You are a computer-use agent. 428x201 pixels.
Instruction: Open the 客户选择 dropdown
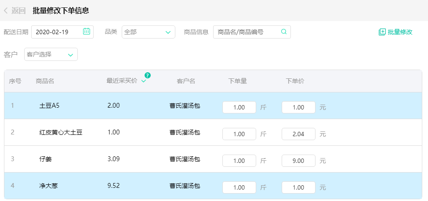51,54
